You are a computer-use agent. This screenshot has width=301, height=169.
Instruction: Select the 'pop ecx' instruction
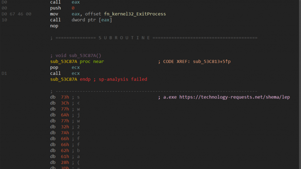[x=65, y=67]
